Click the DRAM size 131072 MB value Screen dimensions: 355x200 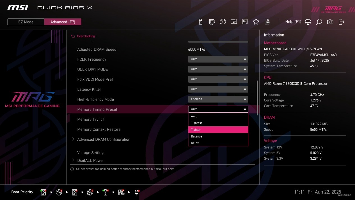click(x=319, y=124)
